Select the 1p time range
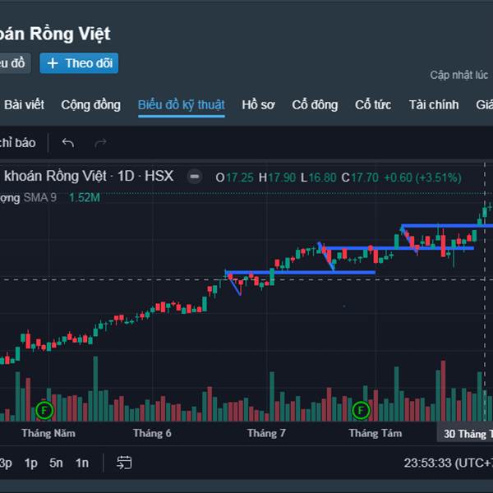The width and height of the screenshot is (493, 493). (x=31, y=463)
